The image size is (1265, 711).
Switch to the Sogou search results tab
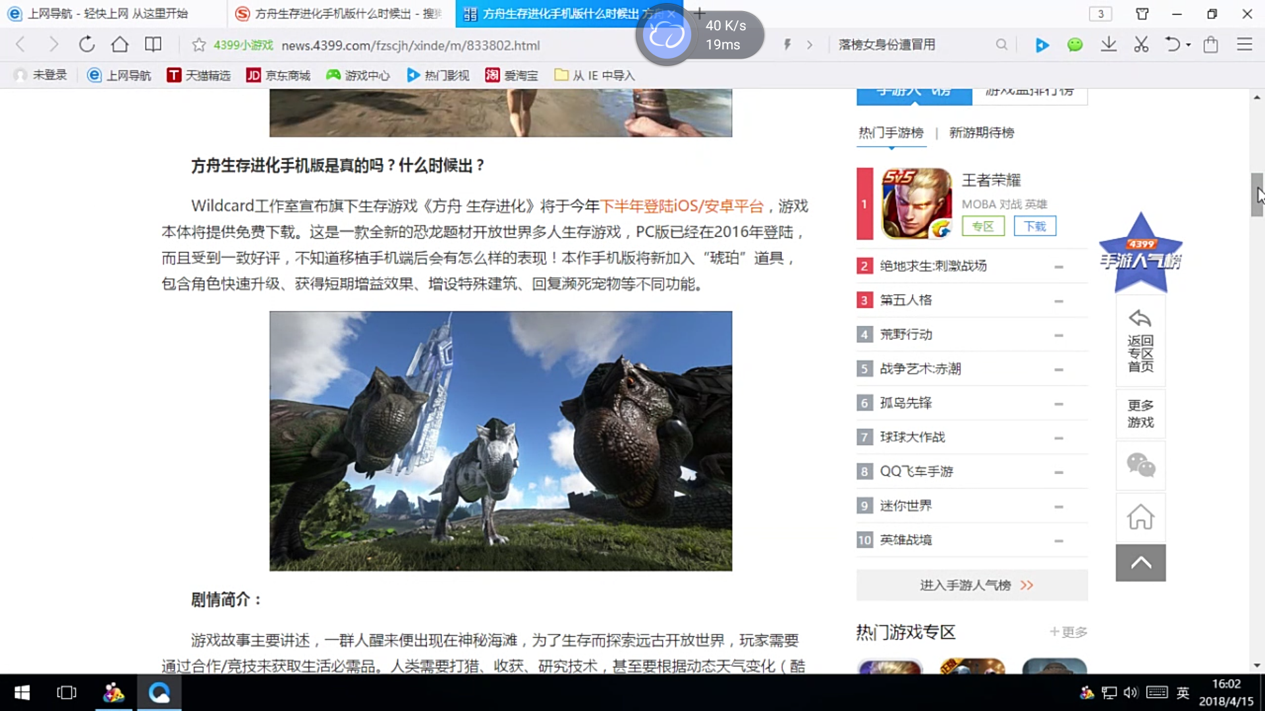[x=341, y=14]
